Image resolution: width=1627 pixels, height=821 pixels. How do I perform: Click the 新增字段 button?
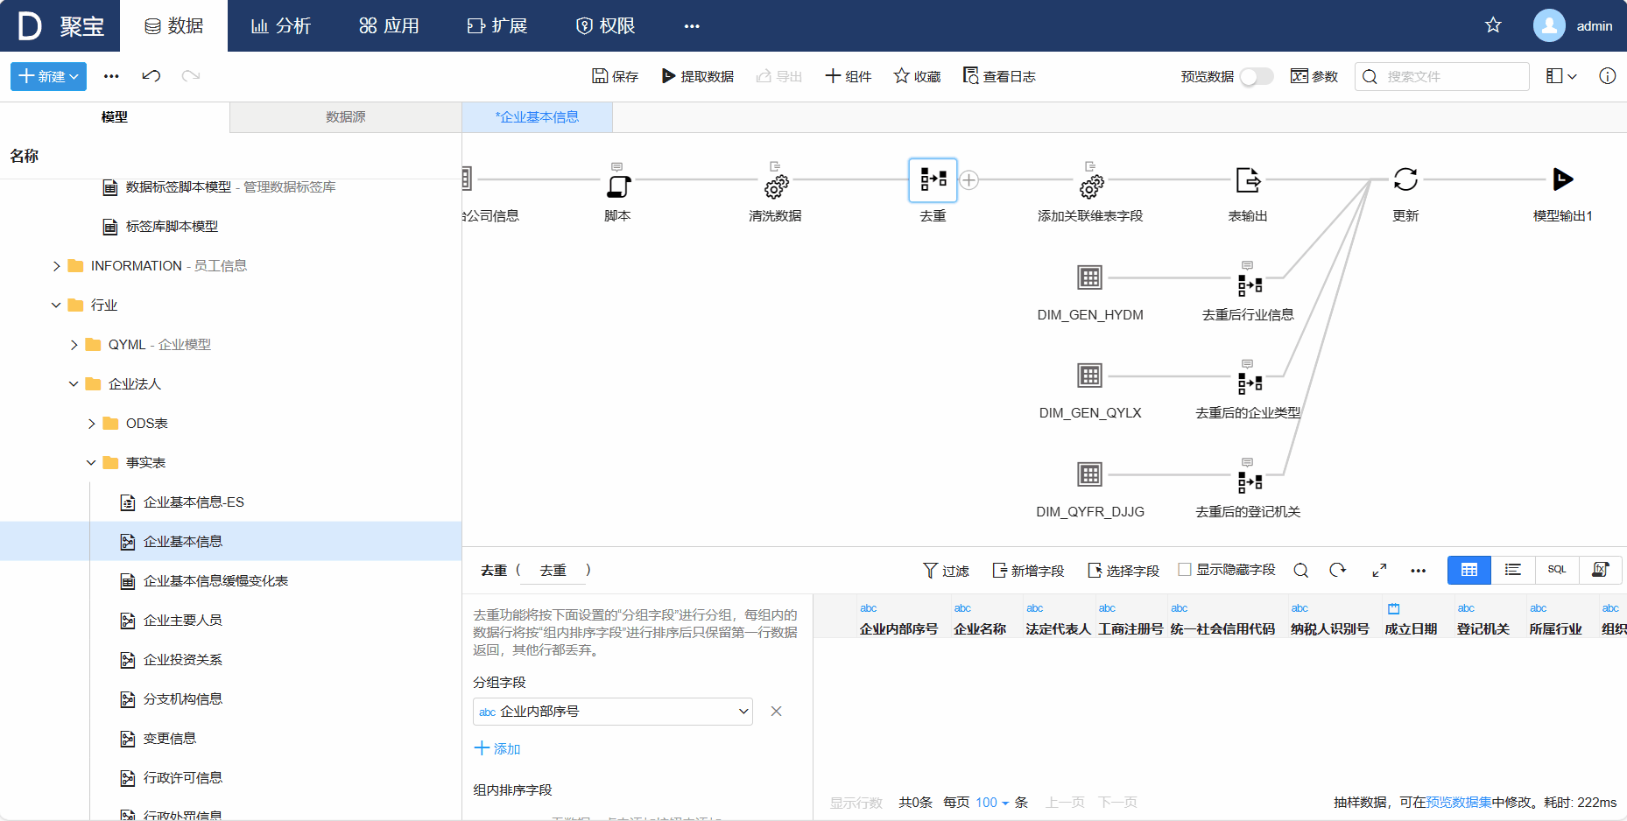click(x=1028, y=571)
